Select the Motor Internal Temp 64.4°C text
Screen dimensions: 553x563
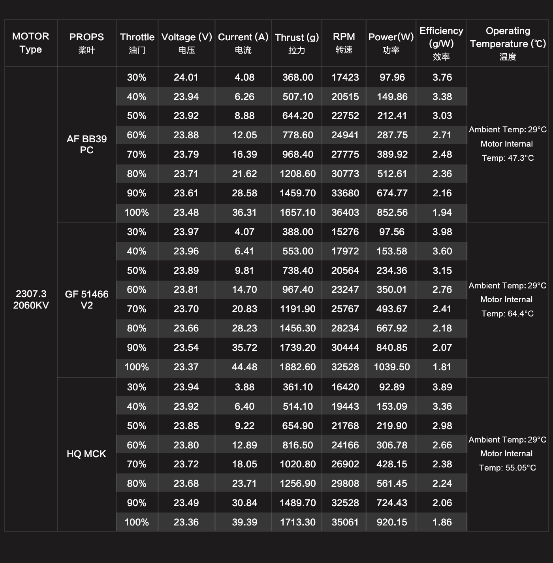point(508,307)
